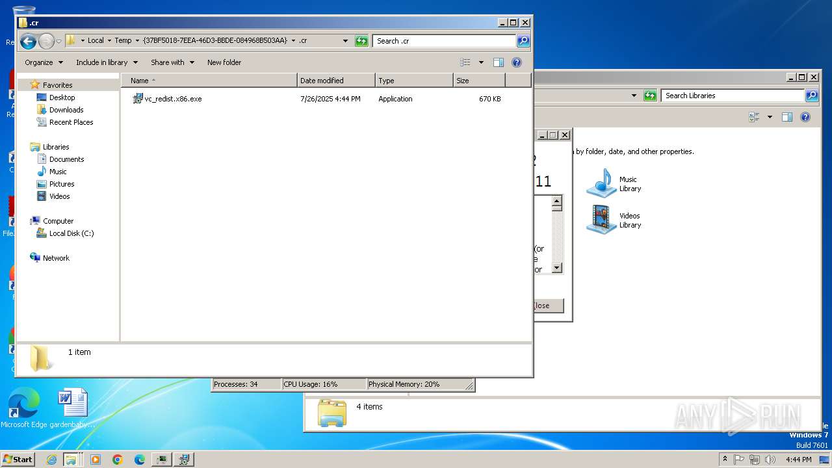Open the address dropdown arrow in Libraries window
Screen dimensions: 832x468
tap(634, 96)
